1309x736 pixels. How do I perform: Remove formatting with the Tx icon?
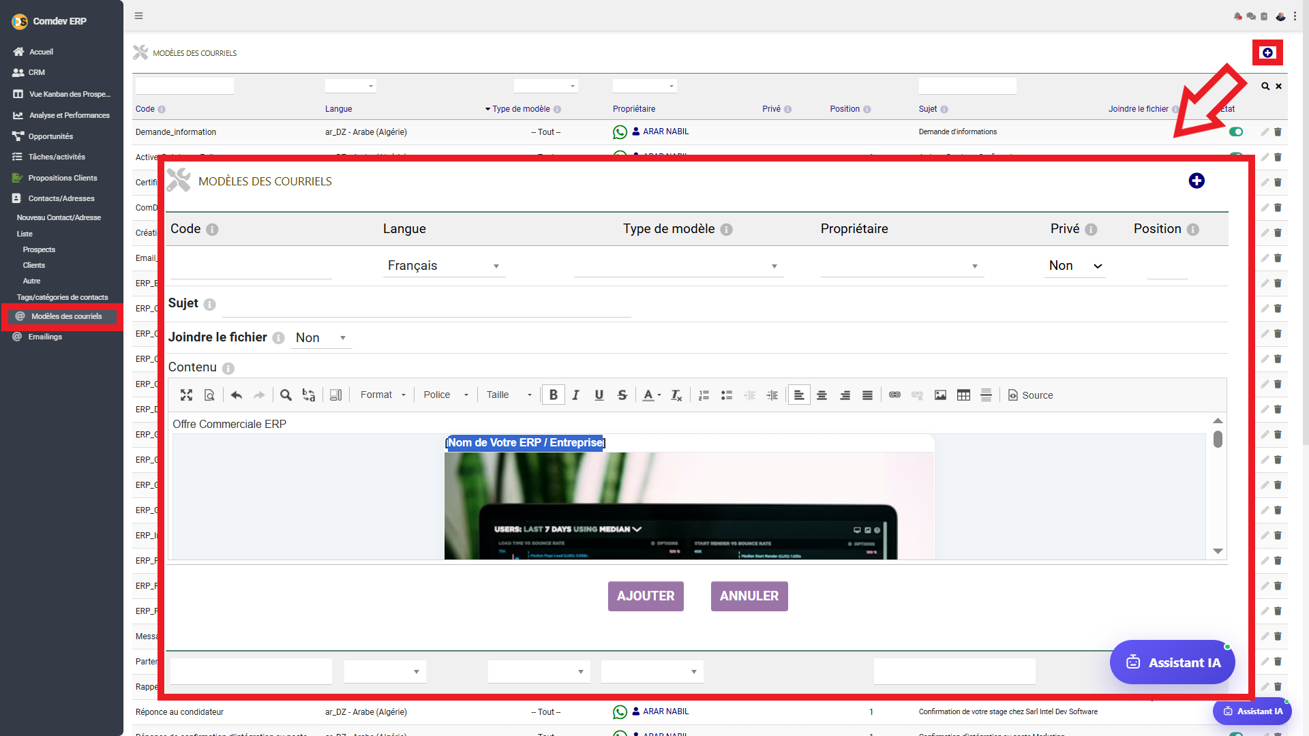(676, 395)
